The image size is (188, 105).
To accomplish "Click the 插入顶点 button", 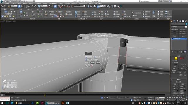I will pyautogui.click(x=179, y=82).
